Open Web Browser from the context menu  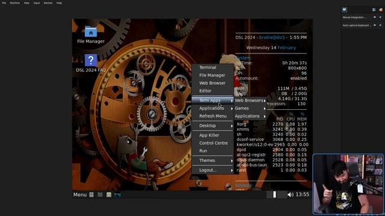[212, 83]
